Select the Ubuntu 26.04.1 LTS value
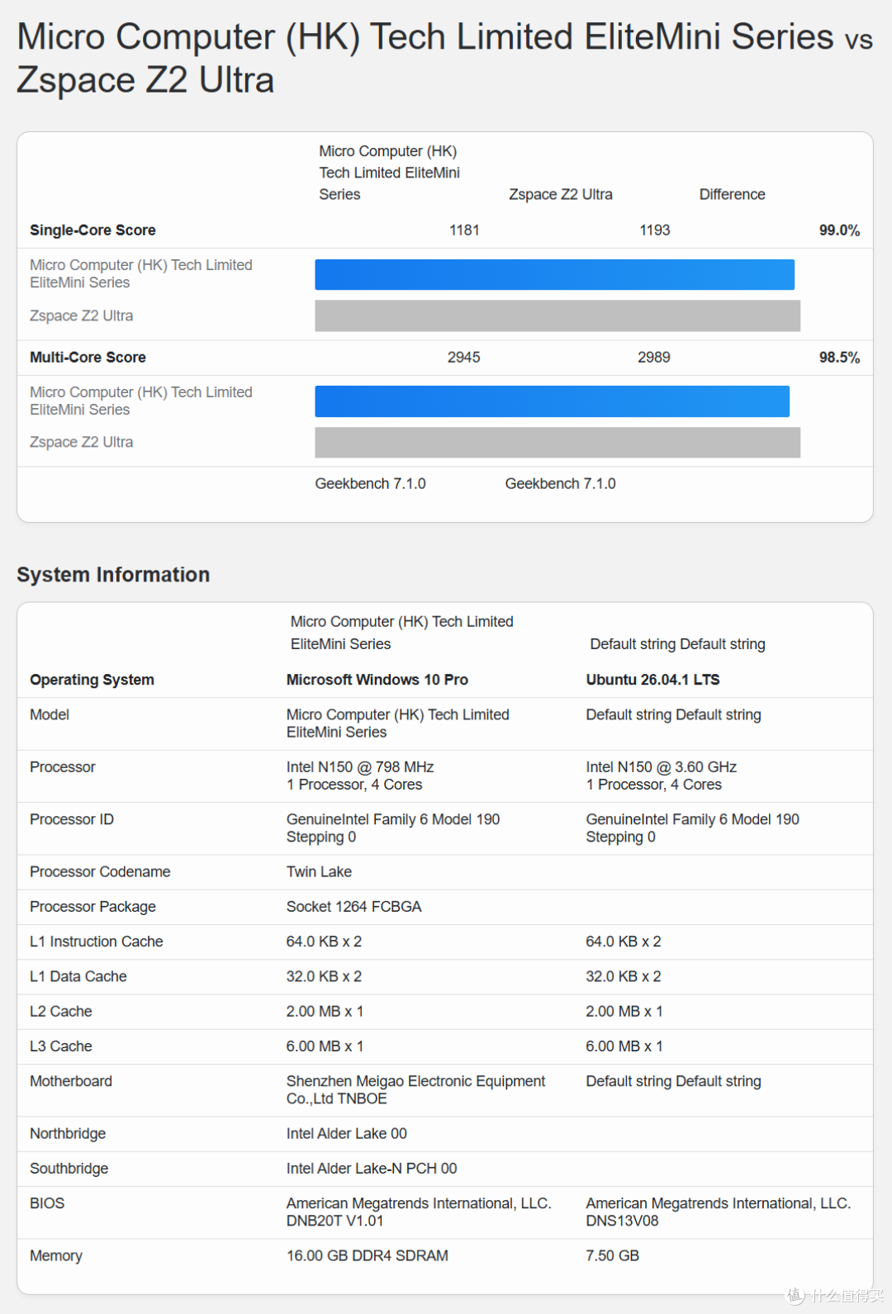Screen dimensions: 892x1314 pos(653,680)
